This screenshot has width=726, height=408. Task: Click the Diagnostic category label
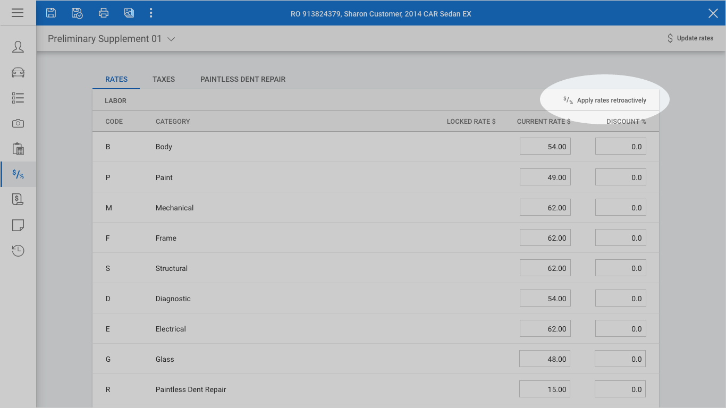(173, 299)
